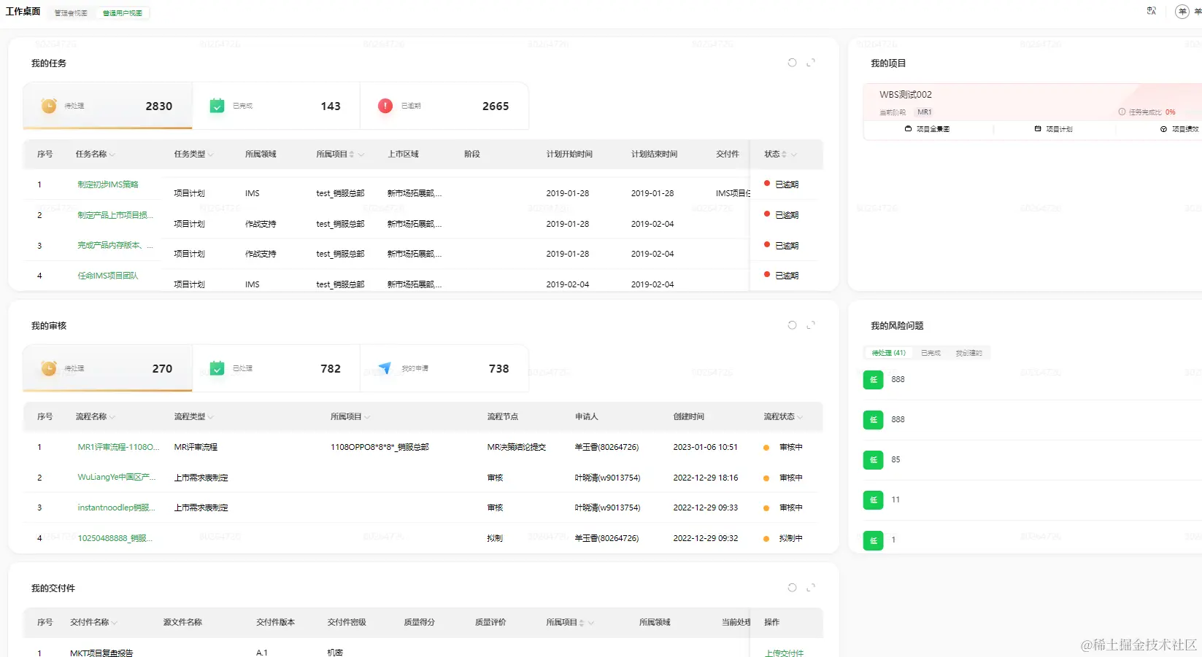Open the 任务类型 column filter dropdown
This screenshot has height=657, width=1202.
tap(211, 155)
